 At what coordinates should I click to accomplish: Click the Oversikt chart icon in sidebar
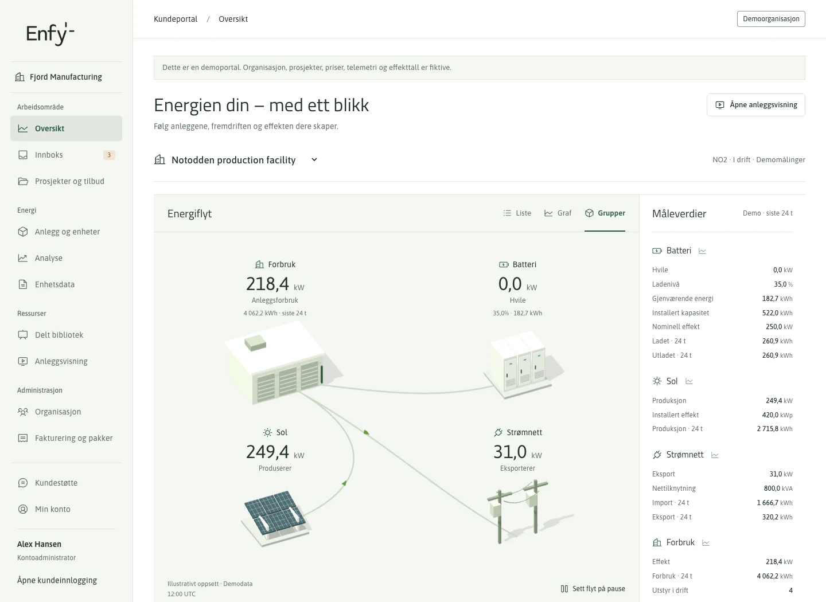[23, 128]
